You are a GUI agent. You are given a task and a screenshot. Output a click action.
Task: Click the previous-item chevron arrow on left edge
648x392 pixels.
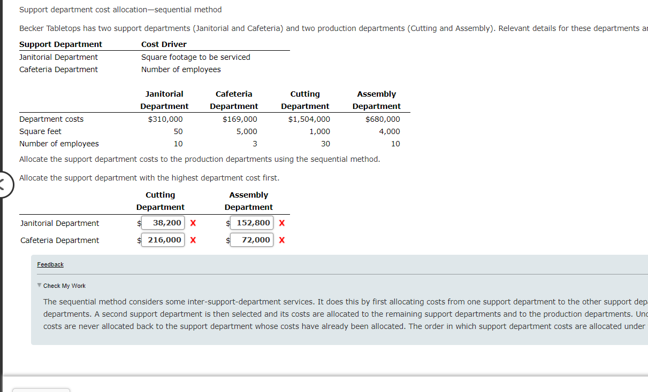click(3, 184)
